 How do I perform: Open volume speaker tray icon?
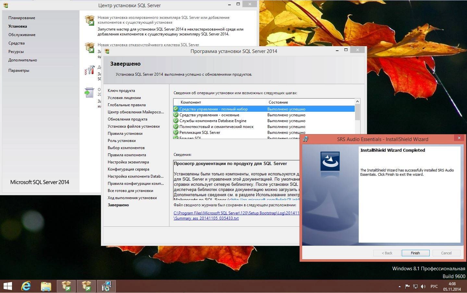[x=423, y=287]
